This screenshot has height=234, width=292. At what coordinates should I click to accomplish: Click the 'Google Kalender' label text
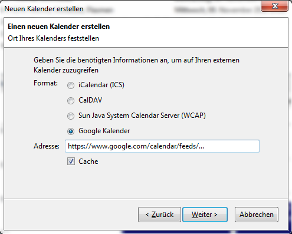point(104,131)
